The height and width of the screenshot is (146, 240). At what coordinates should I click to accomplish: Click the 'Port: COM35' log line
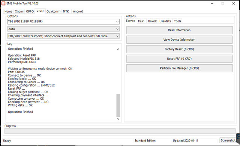click(x=16, y=72)
